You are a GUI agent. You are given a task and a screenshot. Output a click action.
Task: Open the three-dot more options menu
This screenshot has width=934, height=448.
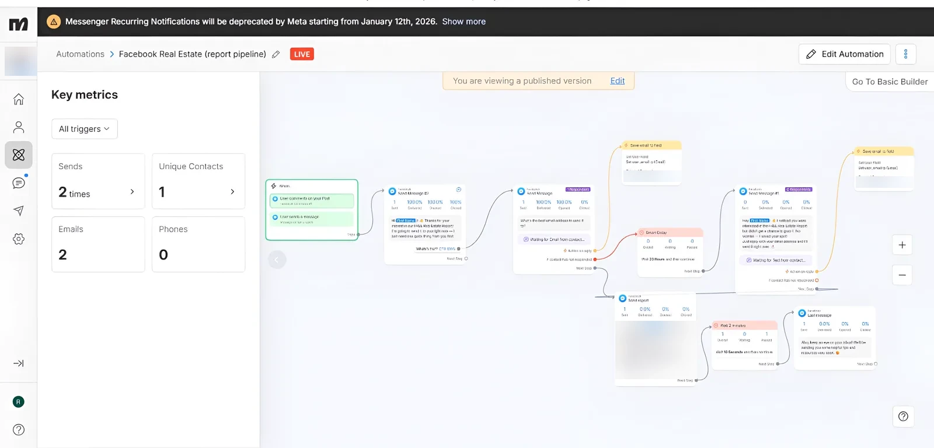tap(905, 54)
